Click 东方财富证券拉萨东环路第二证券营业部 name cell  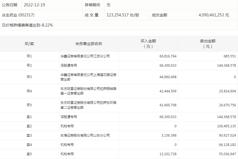[x=88, y=105]
